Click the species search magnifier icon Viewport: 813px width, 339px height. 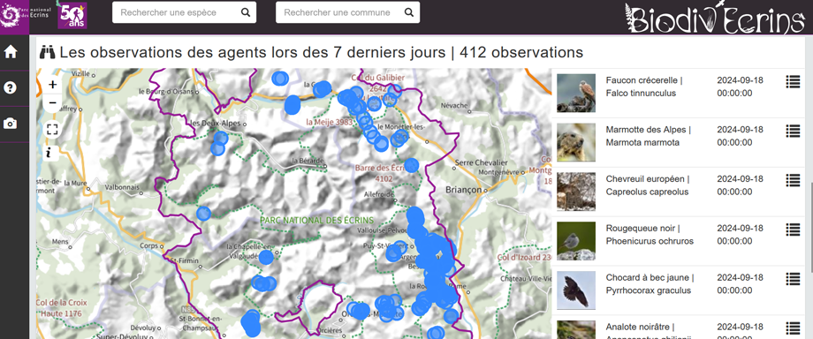click(246, 12)
